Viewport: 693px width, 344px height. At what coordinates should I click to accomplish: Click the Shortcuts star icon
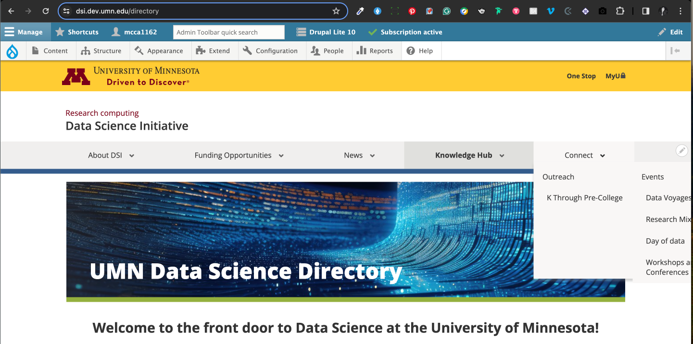[x=60, y=32]
